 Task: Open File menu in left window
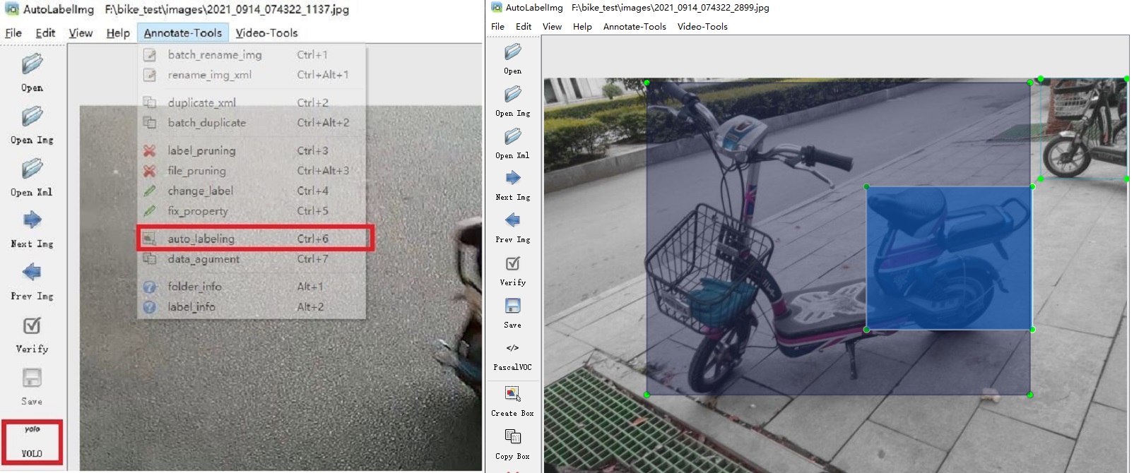(13, 32)
